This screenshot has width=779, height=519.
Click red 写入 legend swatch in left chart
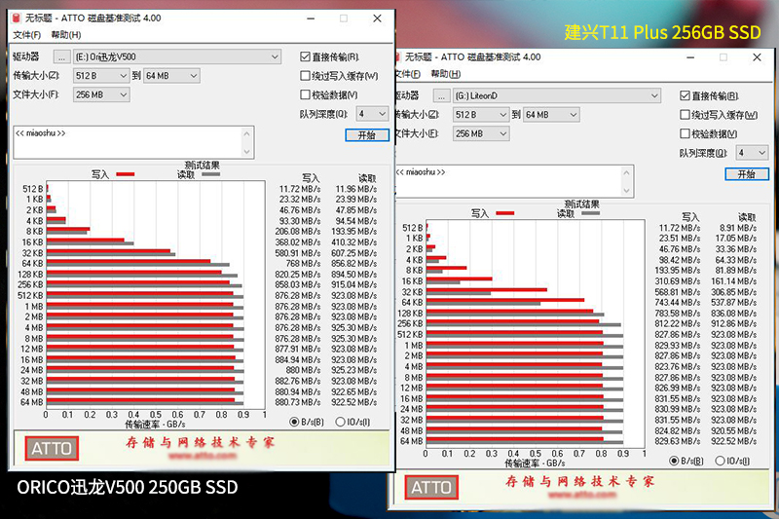[x=126, y=174]
